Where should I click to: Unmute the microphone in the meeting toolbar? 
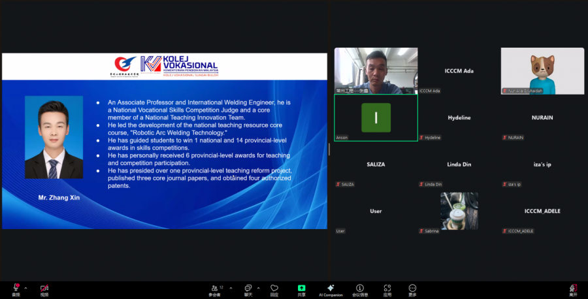click(16, 288)
